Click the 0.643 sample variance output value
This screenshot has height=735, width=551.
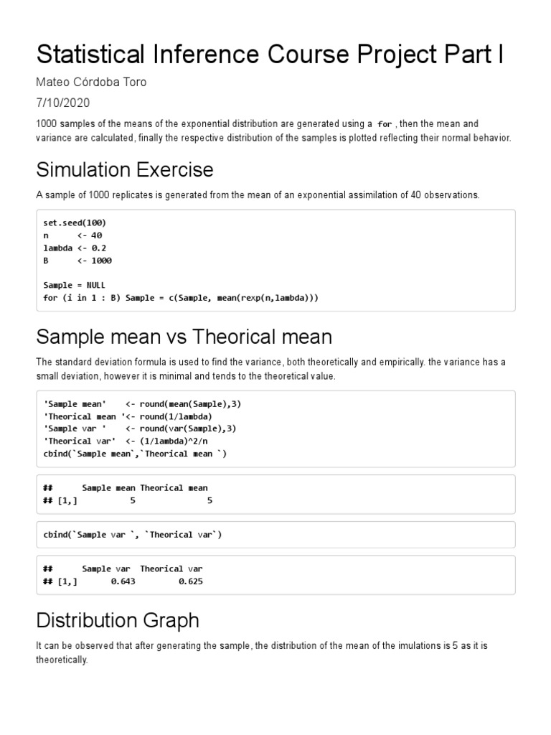pos(122,581)
